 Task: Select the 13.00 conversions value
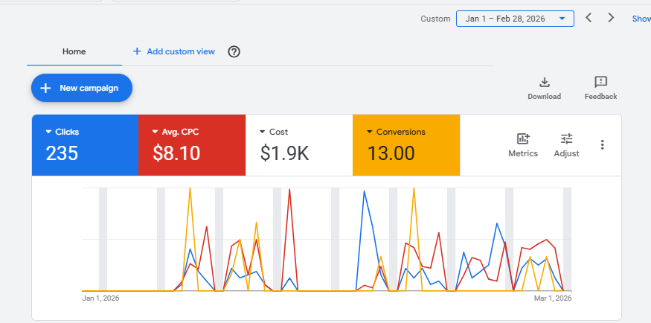[391, 153]
